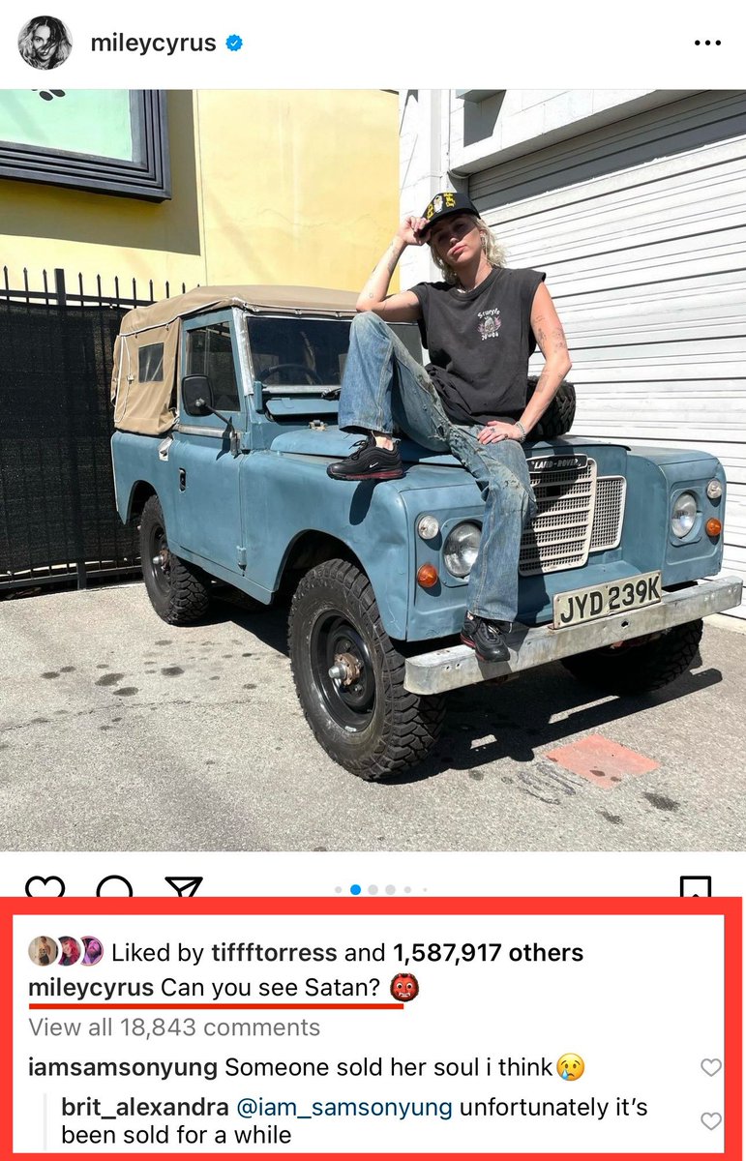This screenshot has width=746, height=1161.
Task: View the 1,587,917 others likes list
Action: tap(488, 952)
